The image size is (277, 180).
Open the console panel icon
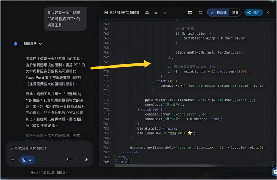click(x=190, y=12)
